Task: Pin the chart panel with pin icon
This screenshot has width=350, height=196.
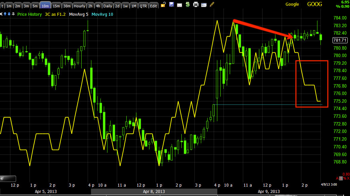Action: [x=13, y=14]
